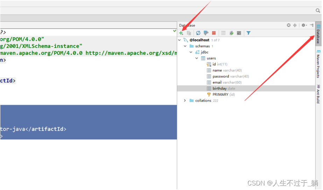This screenshot has width=323, height=190.
Task: Open Data Source Properties wrench icon
Action: click(206, 33)
